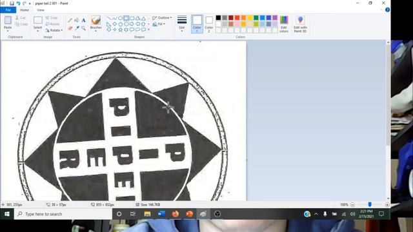Choose the Rounded rectangle shape
Image resolution: width=413 pixels, height=232 pixels.
(x=132, y=19)
